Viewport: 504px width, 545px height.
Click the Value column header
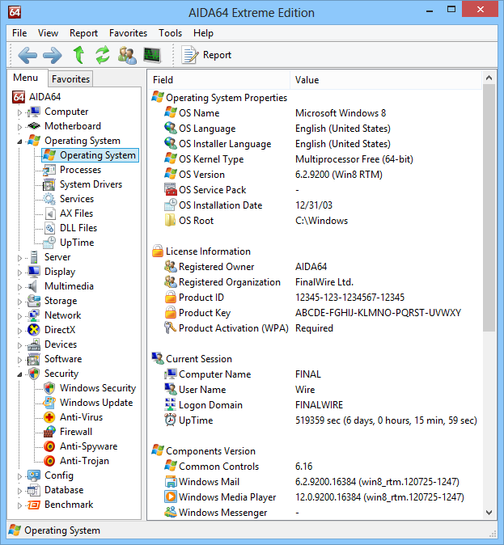pos(307,80)
